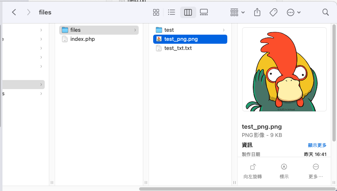This screenshot has width=337, height=191.
Task: Click the 製作日期 creation date label
Action: [251, 154]
